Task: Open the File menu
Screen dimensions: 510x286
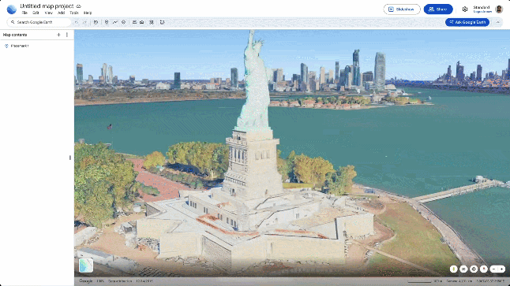Action: pos(24,13)
